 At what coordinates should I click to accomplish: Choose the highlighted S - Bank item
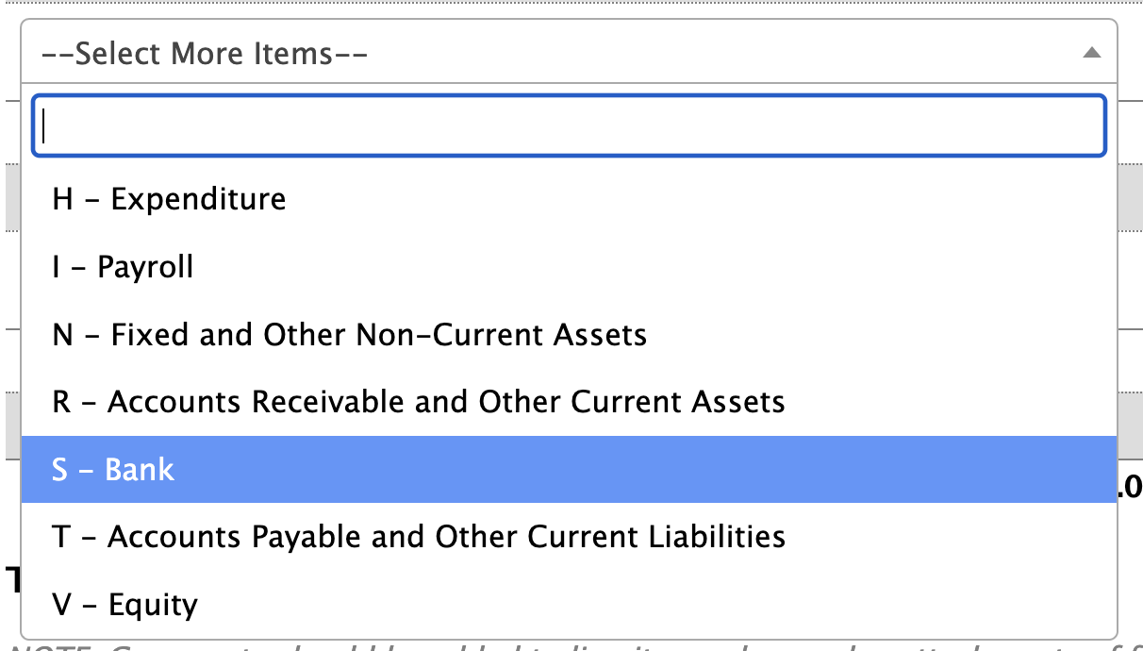(x=569, y=470)
